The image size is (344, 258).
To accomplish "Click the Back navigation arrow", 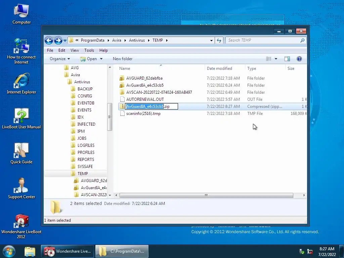I will coord(49,40).
